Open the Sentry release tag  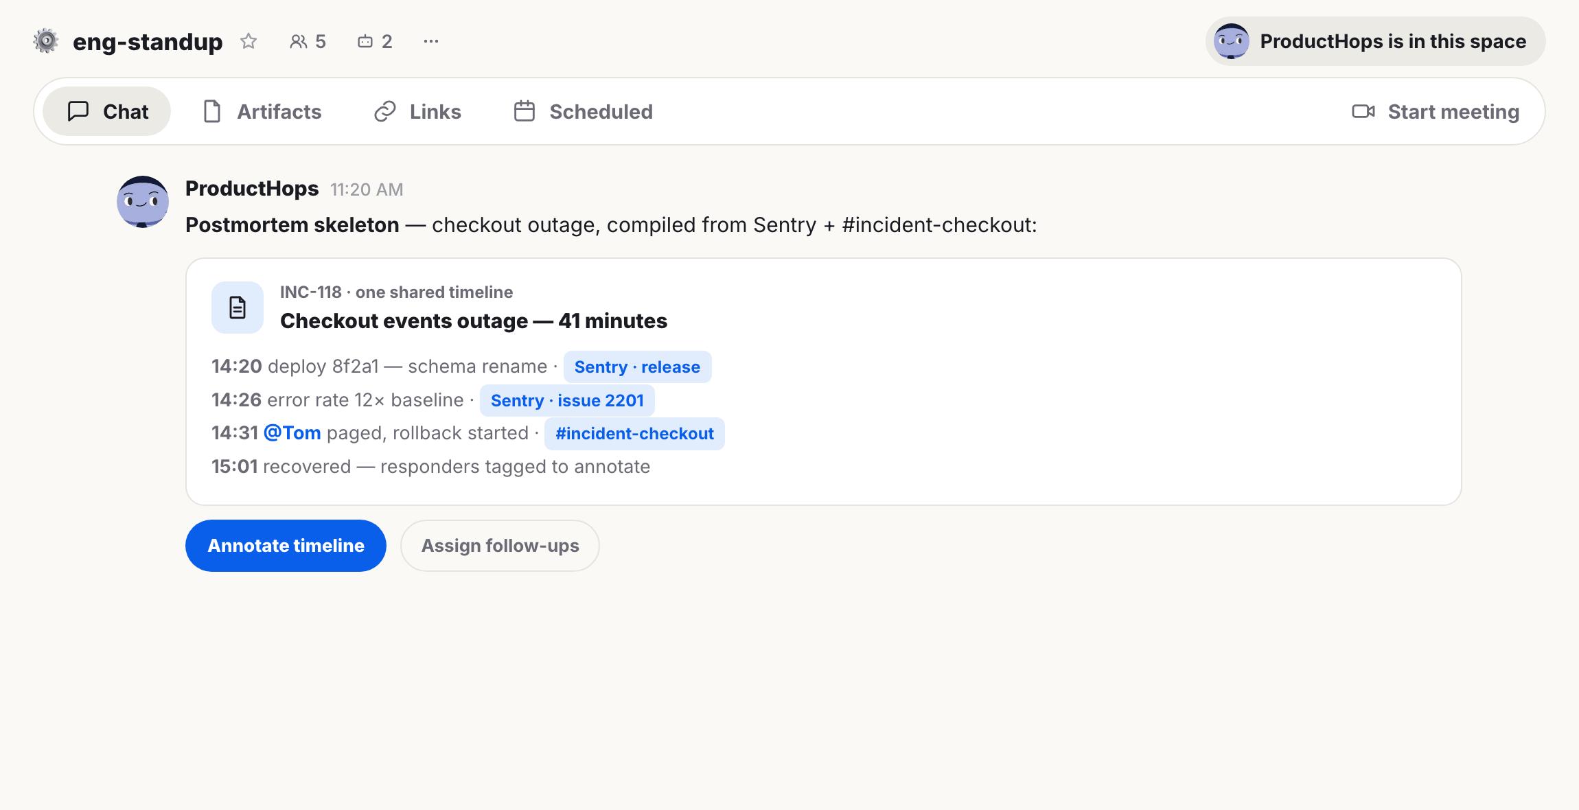(637, 367)
